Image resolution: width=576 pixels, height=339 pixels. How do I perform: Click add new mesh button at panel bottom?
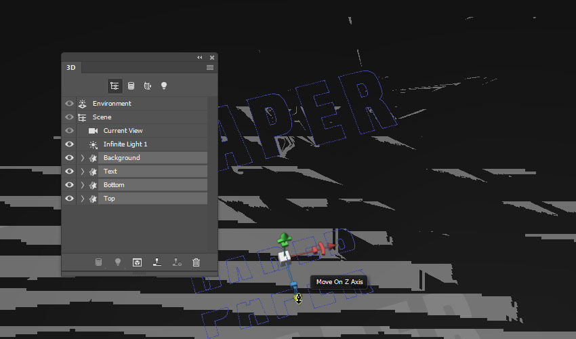(x=98, y=262)
